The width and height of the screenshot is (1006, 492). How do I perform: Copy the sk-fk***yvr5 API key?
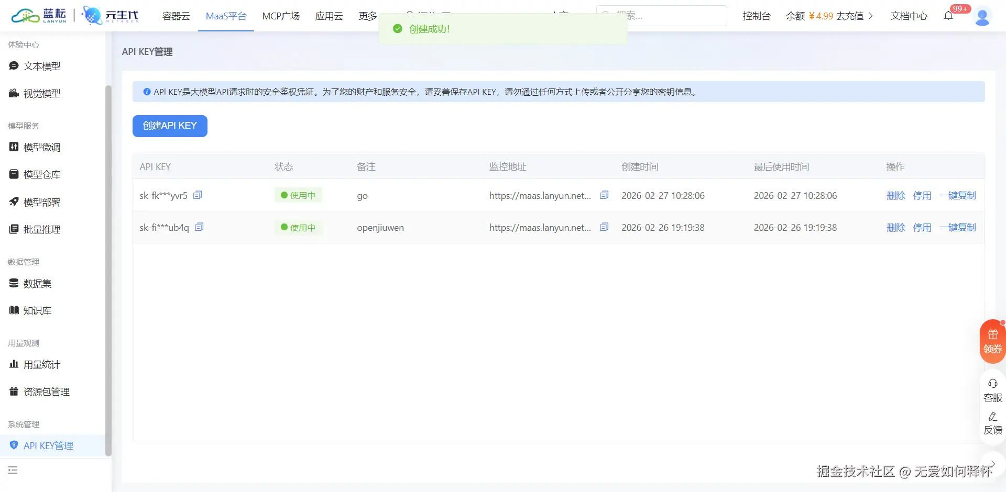click(198, 195)
